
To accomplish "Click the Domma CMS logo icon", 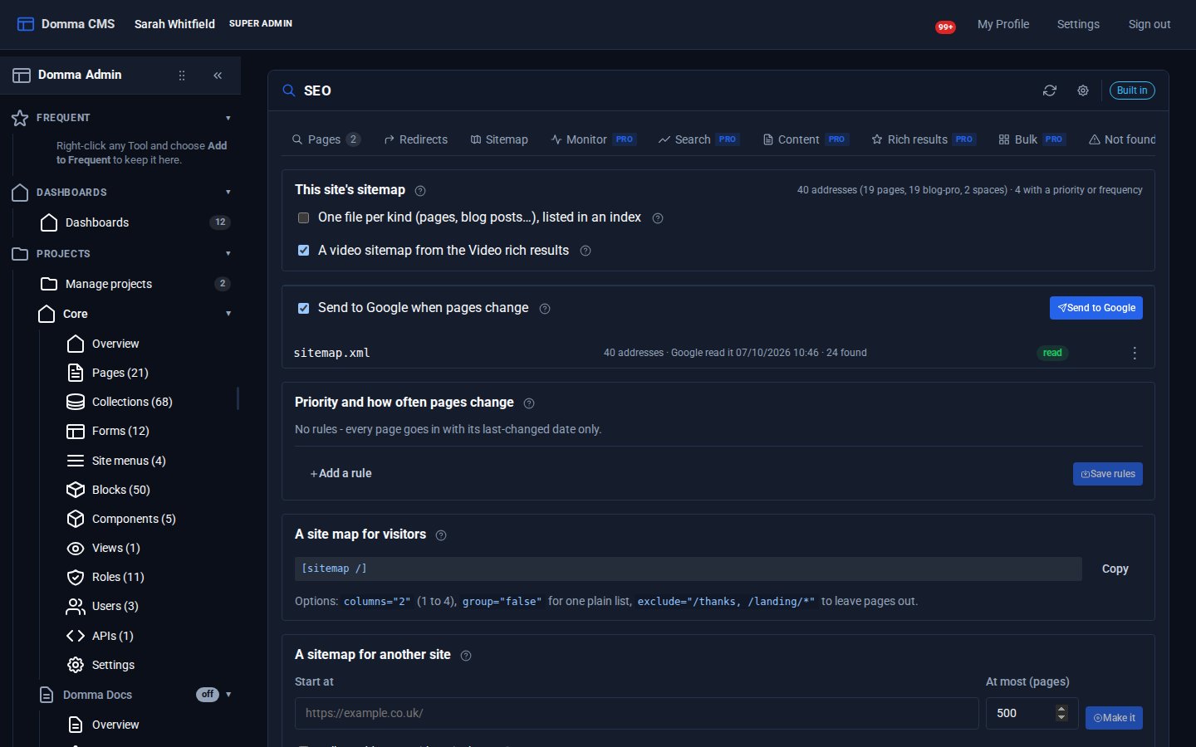I will click(x=26, y=24).
